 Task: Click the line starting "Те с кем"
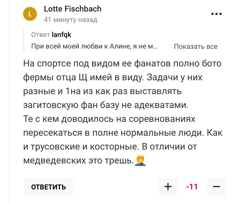point(109,119)
